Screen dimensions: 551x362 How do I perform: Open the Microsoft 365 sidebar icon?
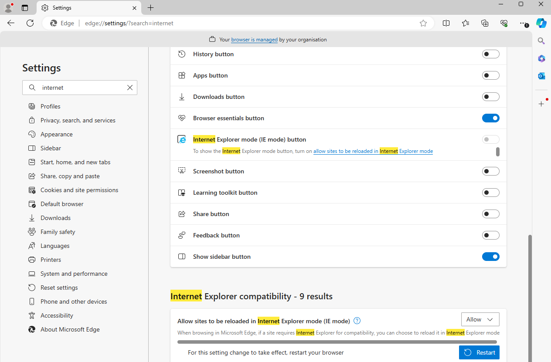click(541, 58)
